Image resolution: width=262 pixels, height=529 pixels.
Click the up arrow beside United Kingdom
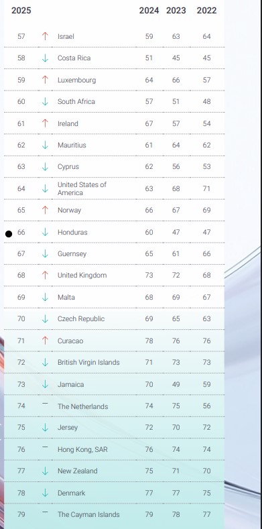point(45,276)
